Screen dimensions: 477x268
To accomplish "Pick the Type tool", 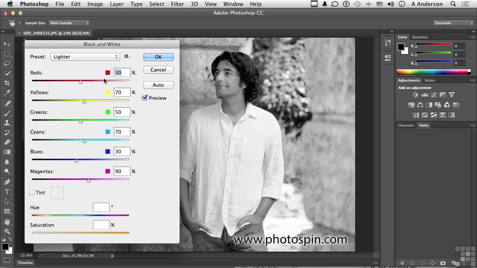I will coord(7,192).
